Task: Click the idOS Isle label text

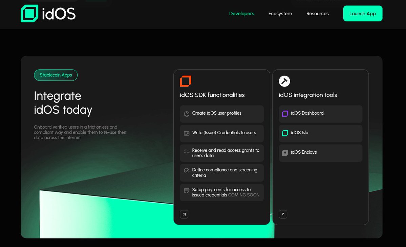Action: tap(300, 133)
